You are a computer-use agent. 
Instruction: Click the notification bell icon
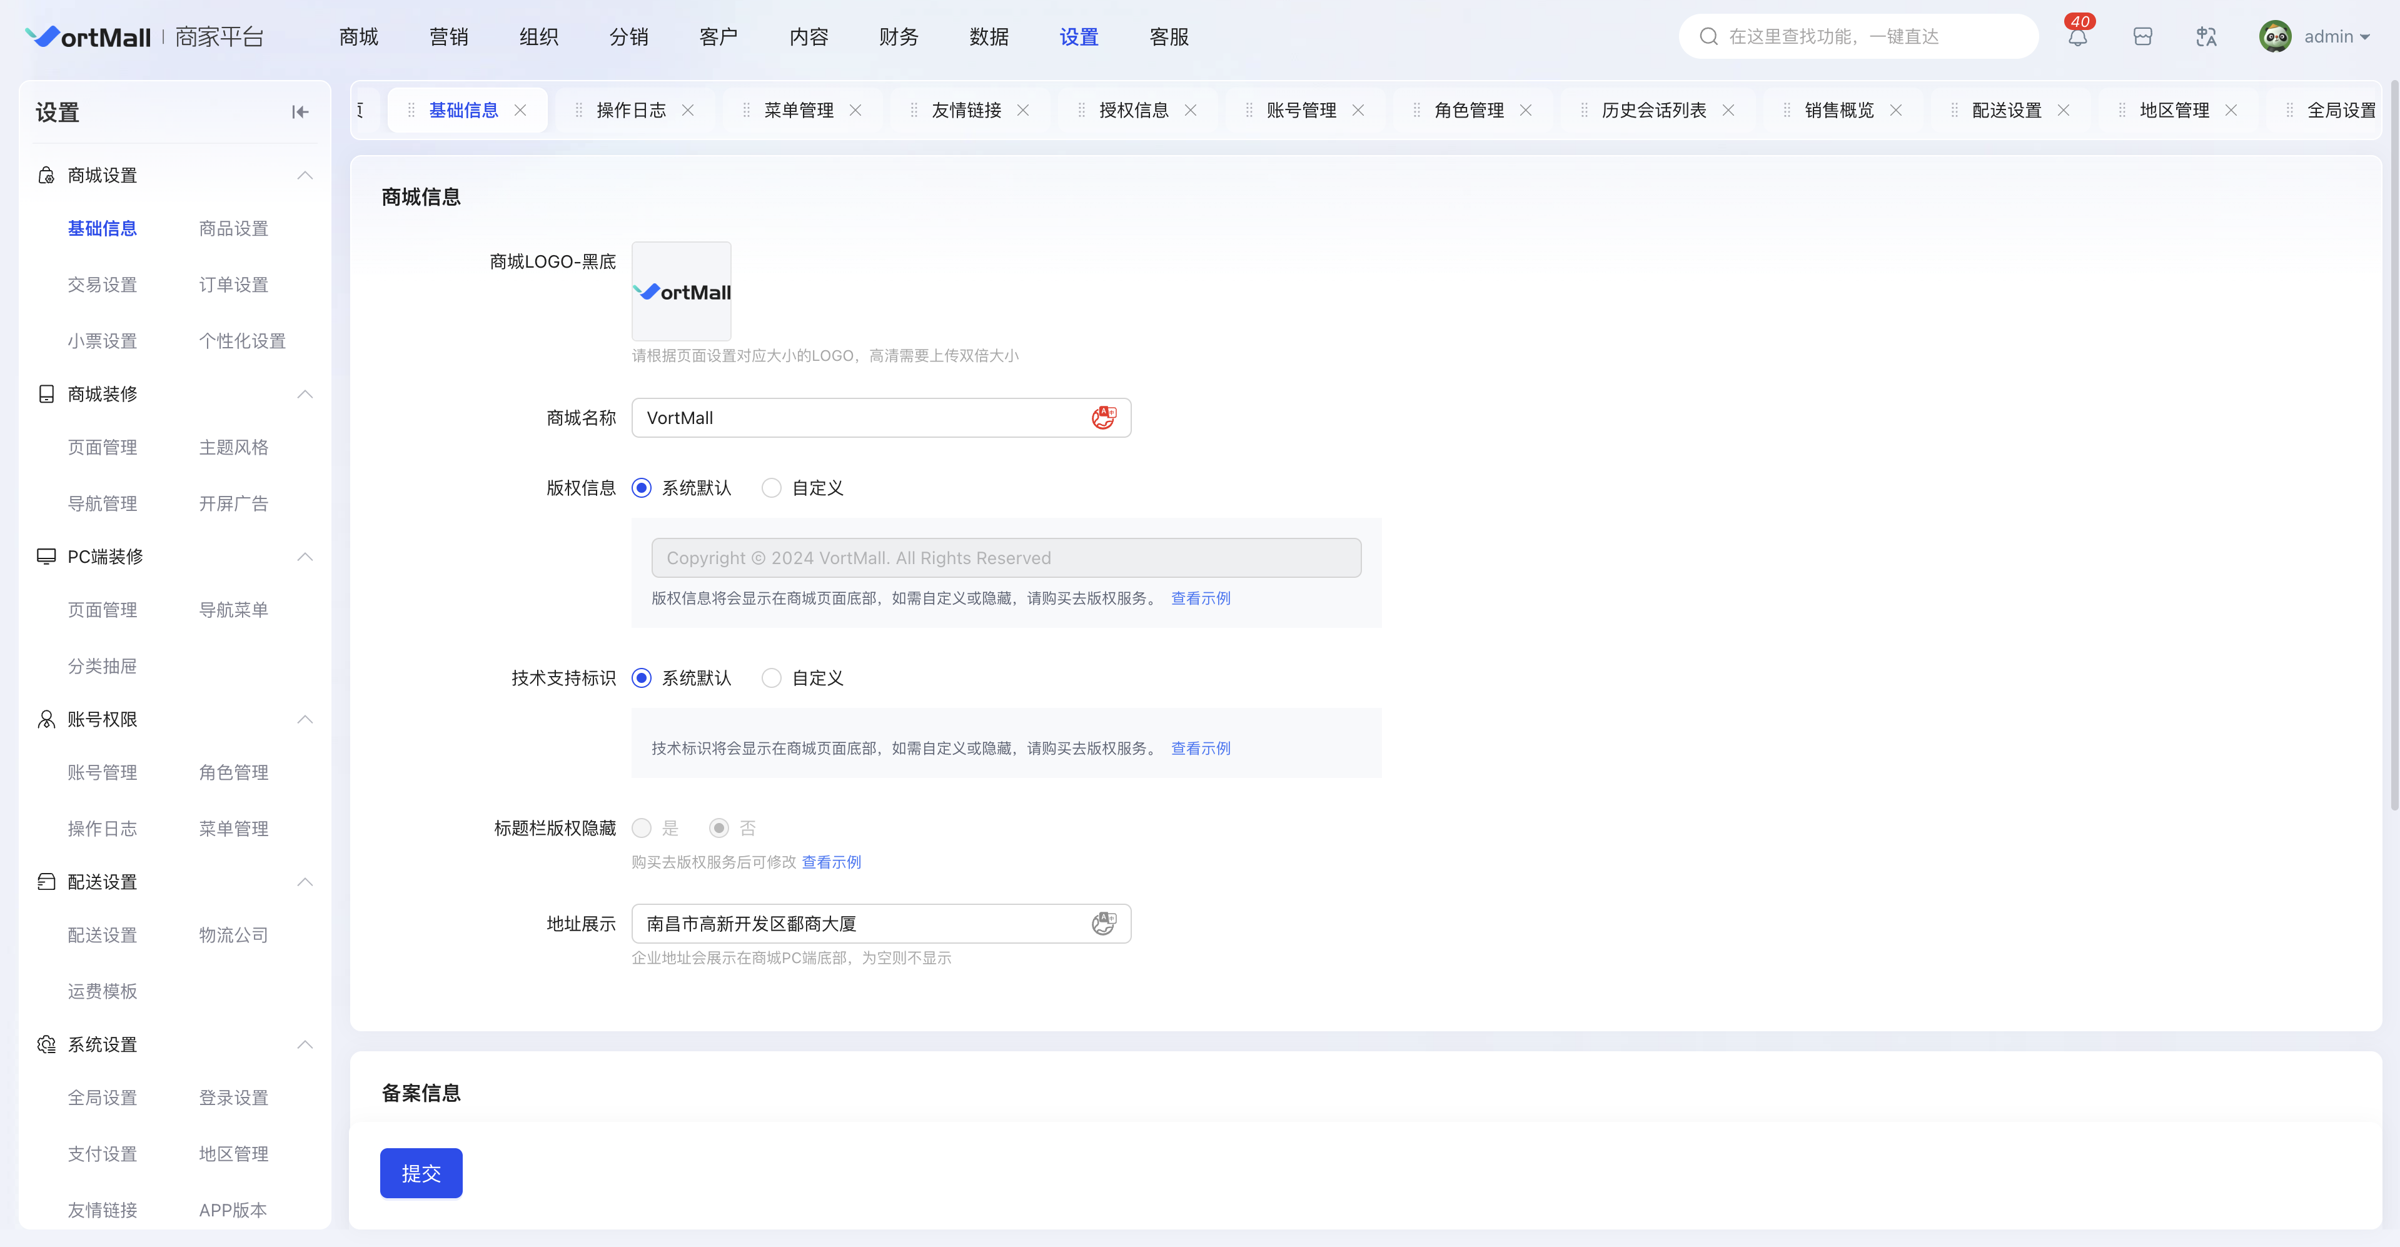pyautogui.click(x=2077, y=38)
